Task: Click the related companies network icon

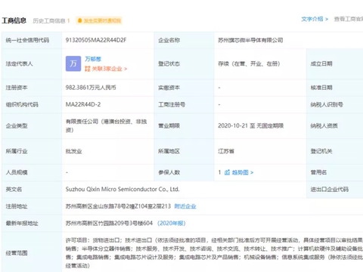Action: 88,69
